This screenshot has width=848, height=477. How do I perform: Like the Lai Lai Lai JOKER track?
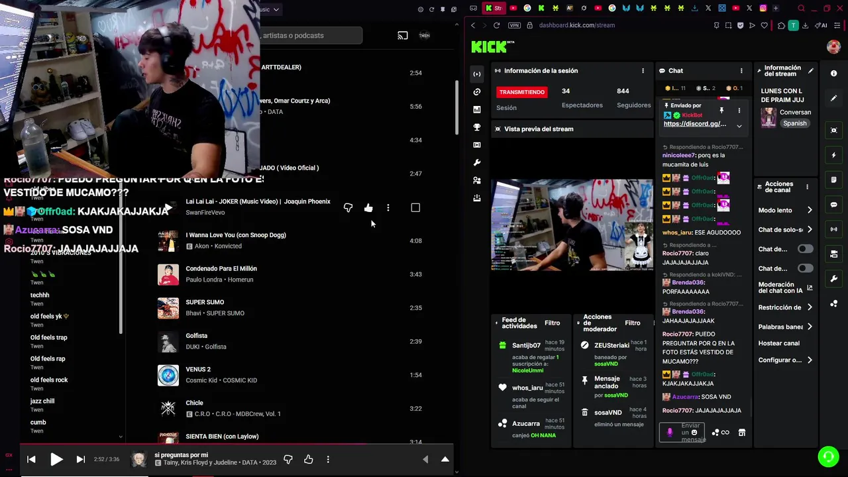(x=368, y=208)
